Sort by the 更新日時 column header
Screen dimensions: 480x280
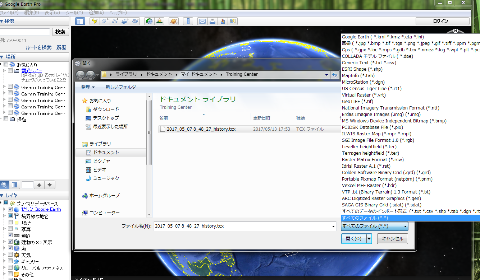[272, 118]
